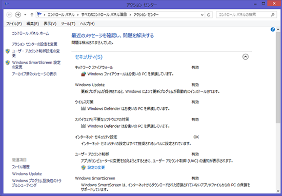Open the ファイル(F) menu
Viewport: 282px width, 196px height.
click(14, 24)
